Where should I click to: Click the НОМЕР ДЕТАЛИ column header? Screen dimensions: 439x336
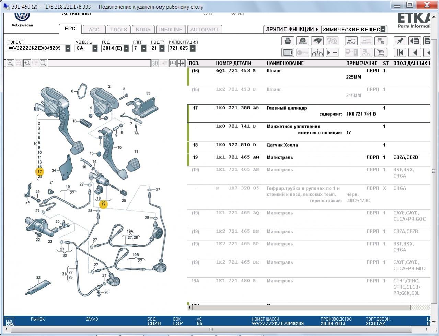click(x=233, y=63)
